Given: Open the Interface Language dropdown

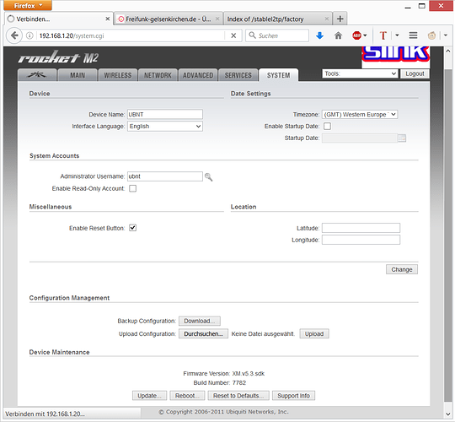Looking at the screenshot, I should [x=165, y=127].
